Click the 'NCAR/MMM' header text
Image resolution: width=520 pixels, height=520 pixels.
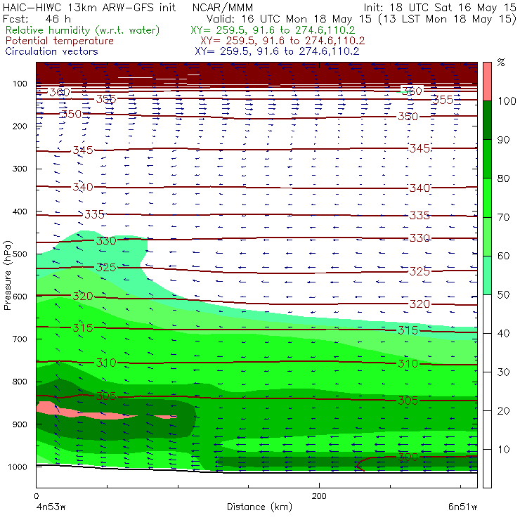(223, 8)
